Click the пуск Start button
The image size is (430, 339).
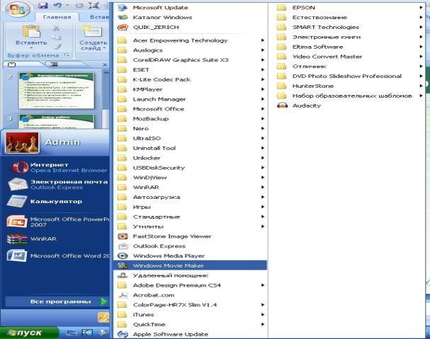click(x=29, y=333)
